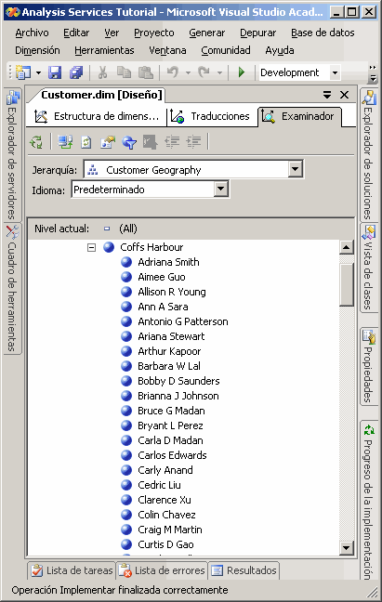Image resolution: width=382 pixels, height=602 pixels.
Task: Open the Vista de clases side panel
Action: click(x=369, y=268)
